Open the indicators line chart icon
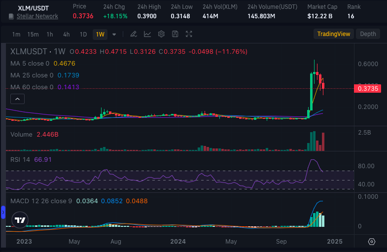 click(x=147, y=34)
